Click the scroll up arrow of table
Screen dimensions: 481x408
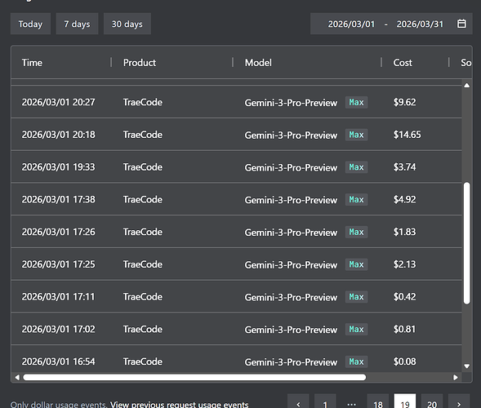(x=466, y=86)
